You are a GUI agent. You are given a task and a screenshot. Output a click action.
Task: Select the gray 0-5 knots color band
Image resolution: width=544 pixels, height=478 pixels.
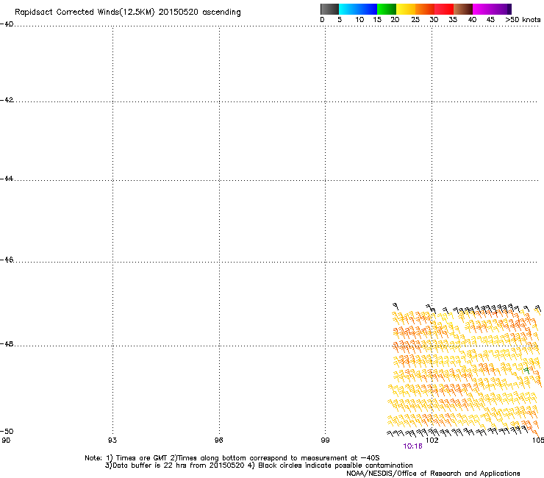coord(329,9)
